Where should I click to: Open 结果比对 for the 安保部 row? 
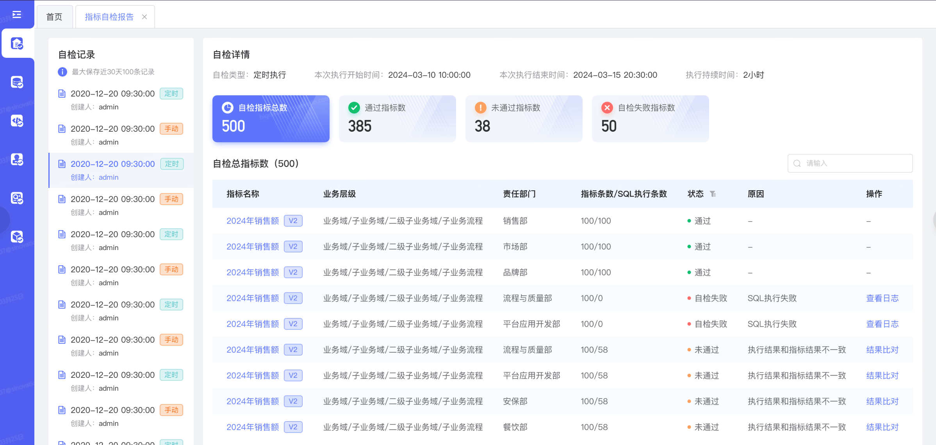tap(883, 401)
